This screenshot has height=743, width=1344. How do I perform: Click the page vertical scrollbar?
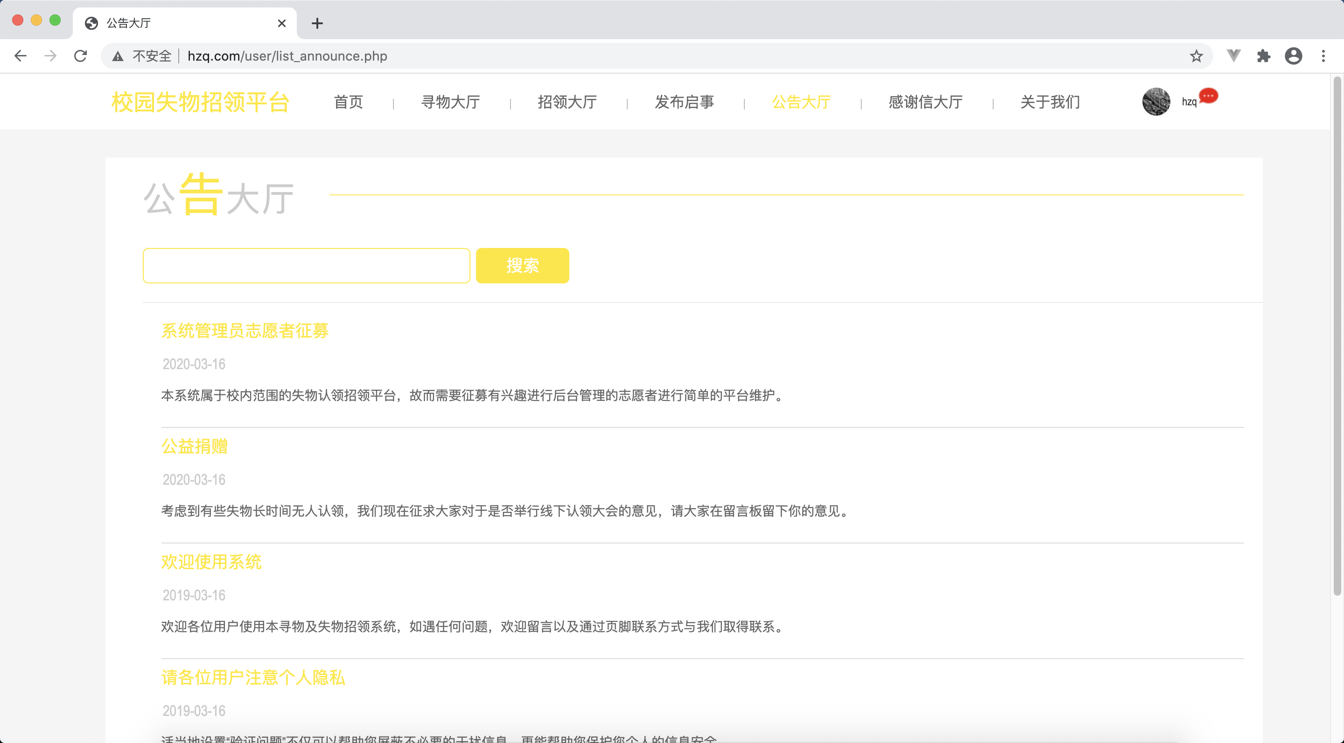[x=1337, y=337]
